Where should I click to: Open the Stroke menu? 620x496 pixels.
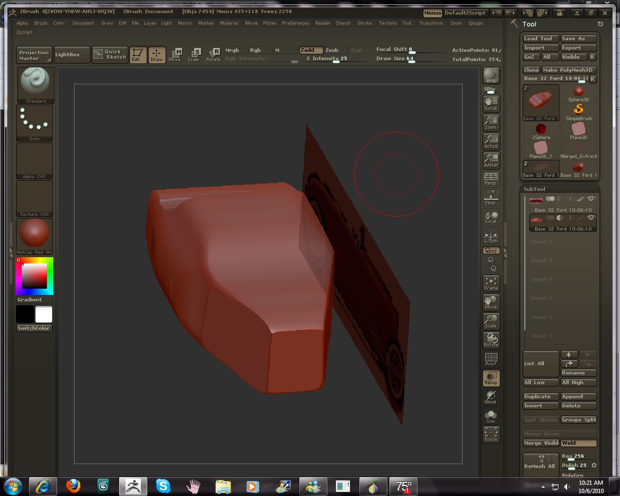[x=364, y=23]
